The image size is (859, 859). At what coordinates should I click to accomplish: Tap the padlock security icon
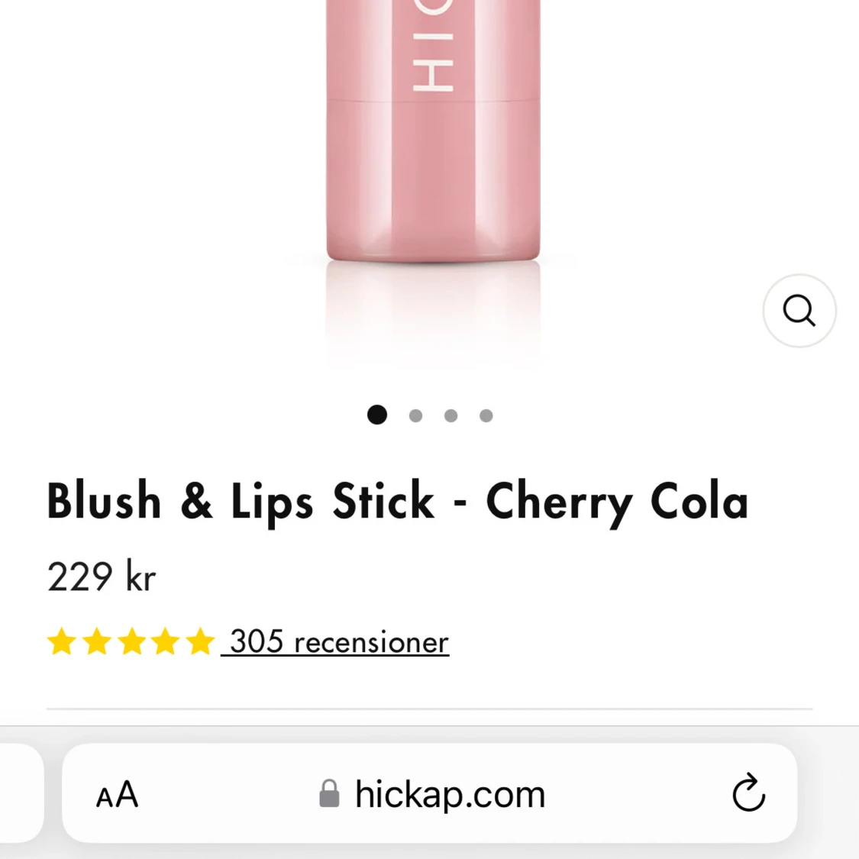pyautogui.click(x=329, y=793)
